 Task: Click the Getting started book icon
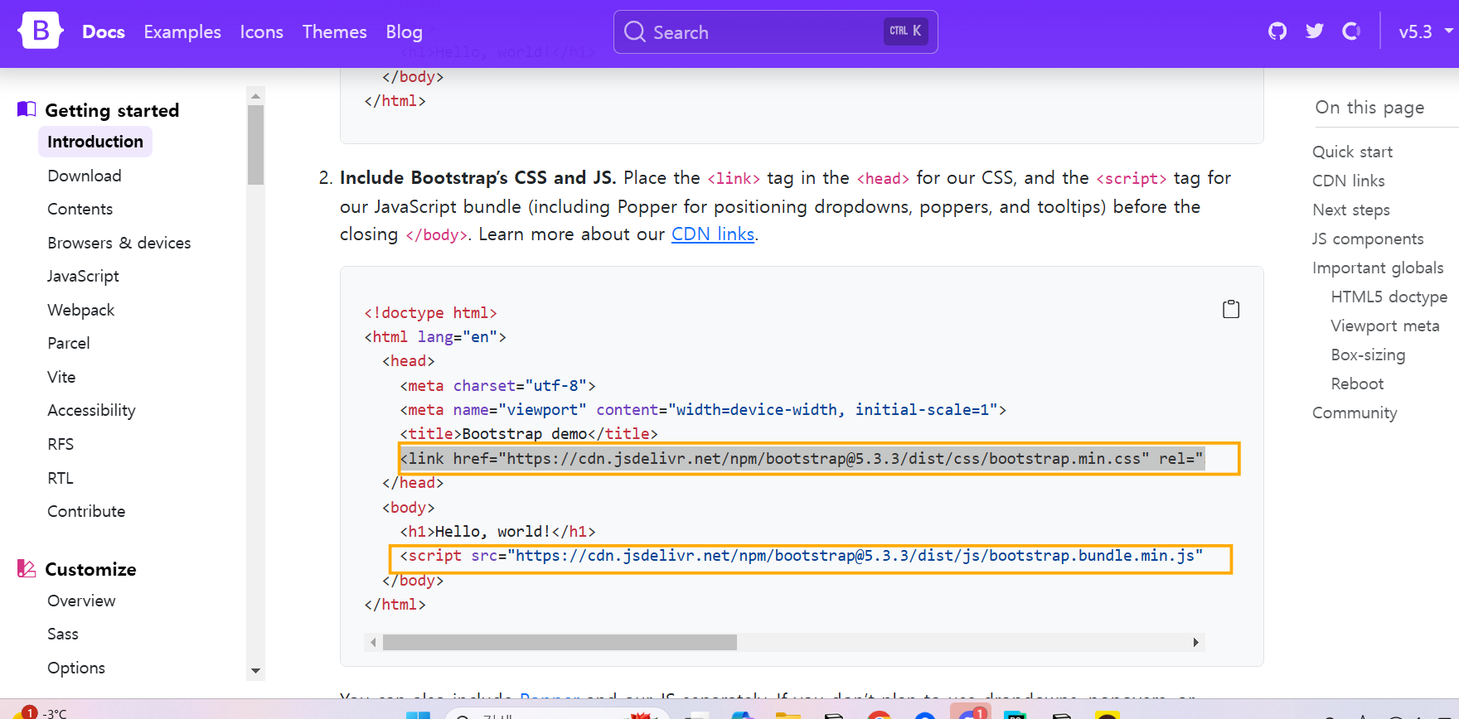coord(27,109)
